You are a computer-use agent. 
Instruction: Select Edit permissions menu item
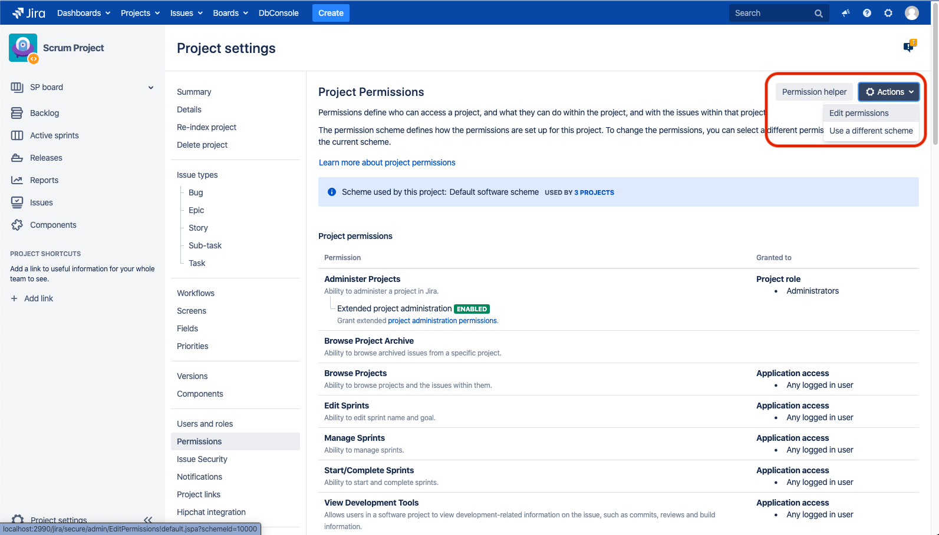859,113
